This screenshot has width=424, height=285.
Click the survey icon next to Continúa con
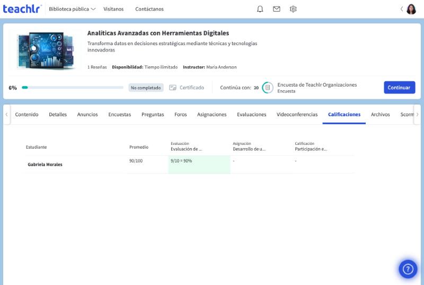268,88
